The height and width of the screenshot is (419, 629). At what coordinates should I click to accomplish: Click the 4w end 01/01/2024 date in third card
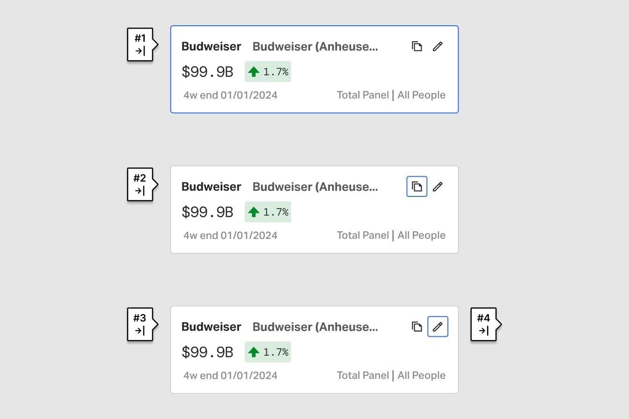tap(230, 375)
